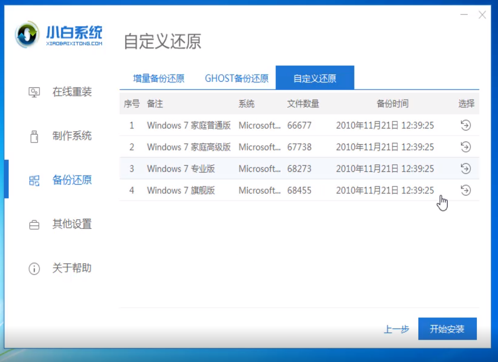Select the Windows 7 旗舰版 row name
Viewport: 498px width, 362px height.
[180, 190]
